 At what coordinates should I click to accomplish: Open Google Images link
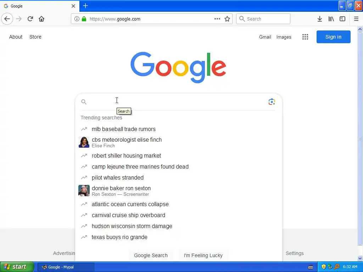pos(284,37)
